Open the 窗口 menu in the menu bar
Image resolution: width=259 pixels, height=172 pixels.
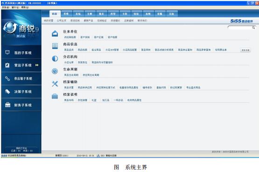point(15,7)
